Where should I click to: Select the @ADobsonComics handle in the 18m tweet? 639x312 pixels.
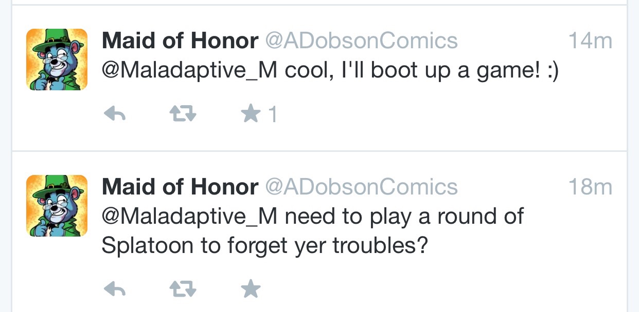click(361, 187)
